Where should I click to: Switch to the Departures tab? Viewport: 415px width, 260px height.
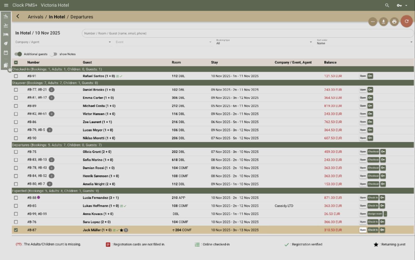[x=82, y=17]
